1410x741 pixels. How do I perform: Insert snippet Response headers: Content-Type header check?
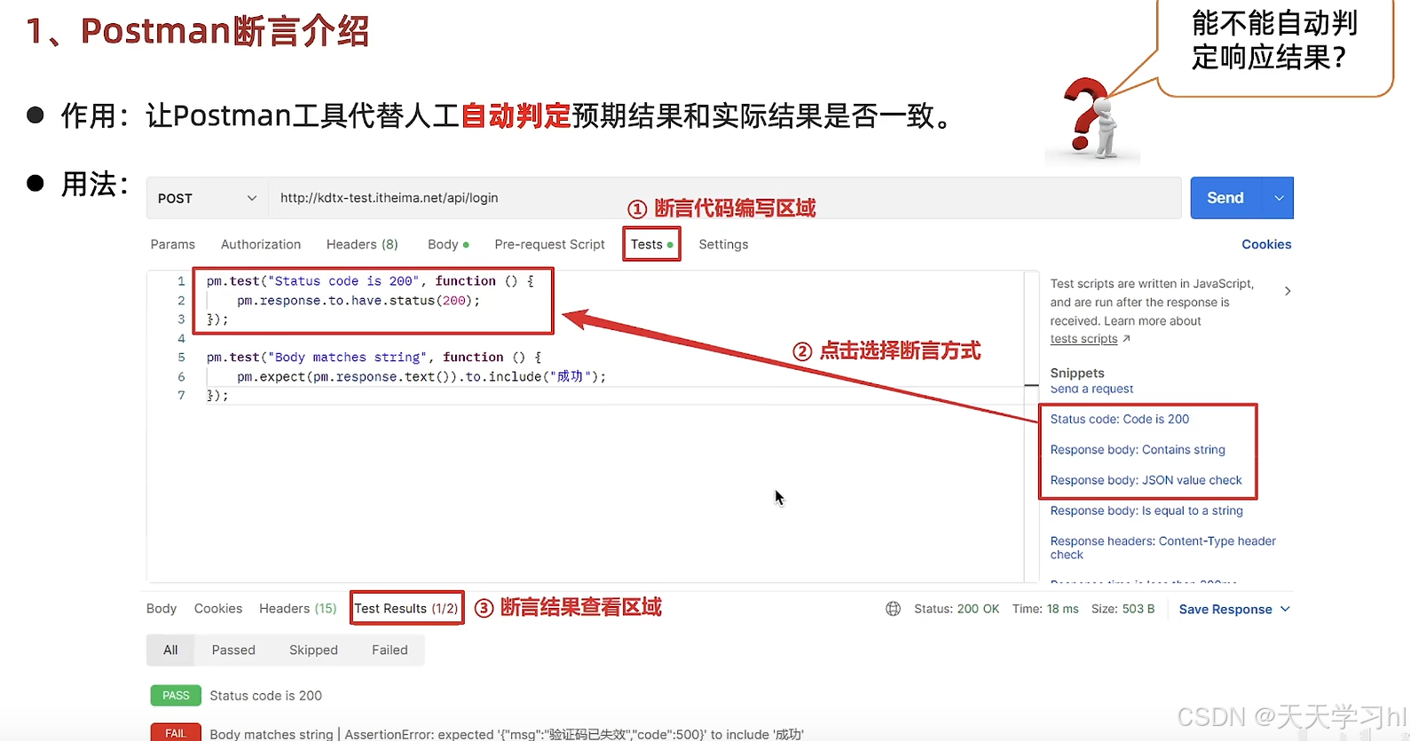click(1162, 548)
